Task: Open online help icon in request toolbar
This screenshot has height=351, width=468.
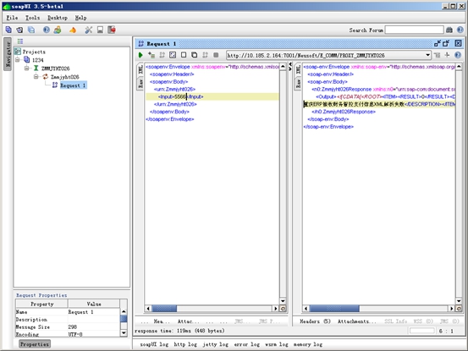Action: coord(458,55)
